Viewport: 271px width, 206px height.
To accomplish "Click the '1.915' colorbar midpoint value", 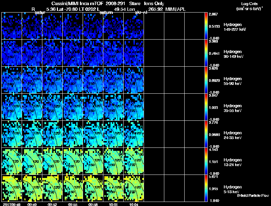I will (213, 189).
